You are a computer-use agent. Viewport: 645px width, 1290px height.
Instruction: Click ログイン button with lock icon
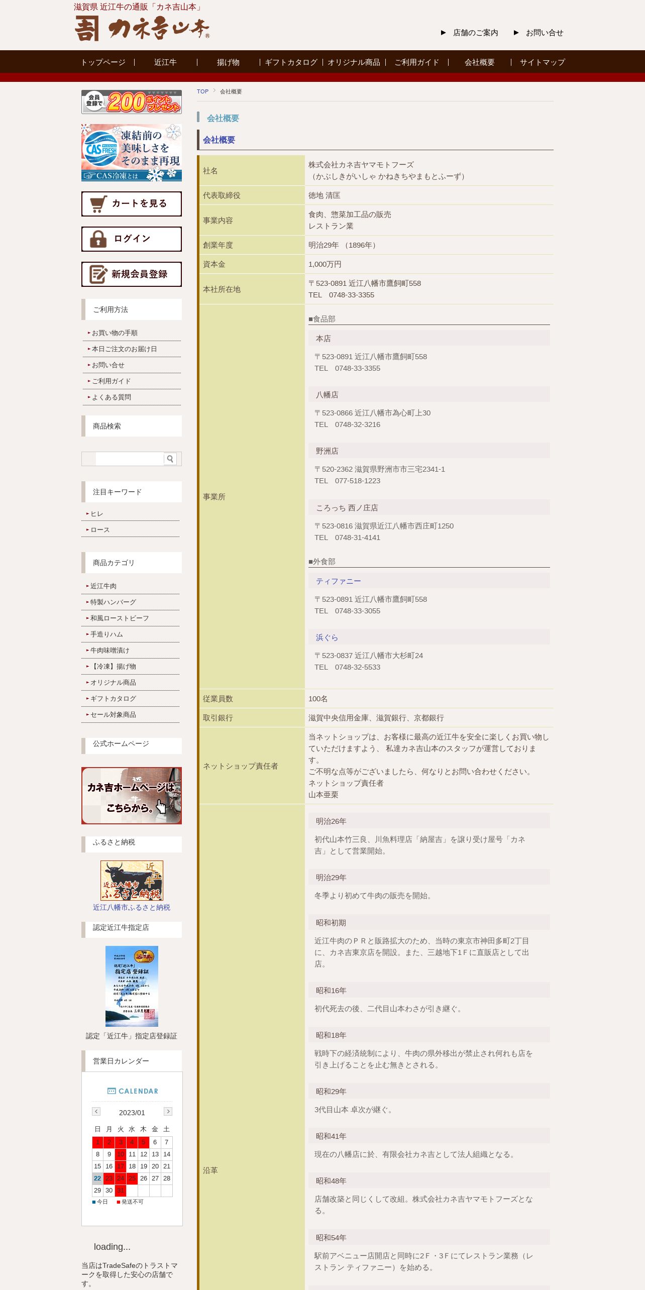click(x=132, y=239)
